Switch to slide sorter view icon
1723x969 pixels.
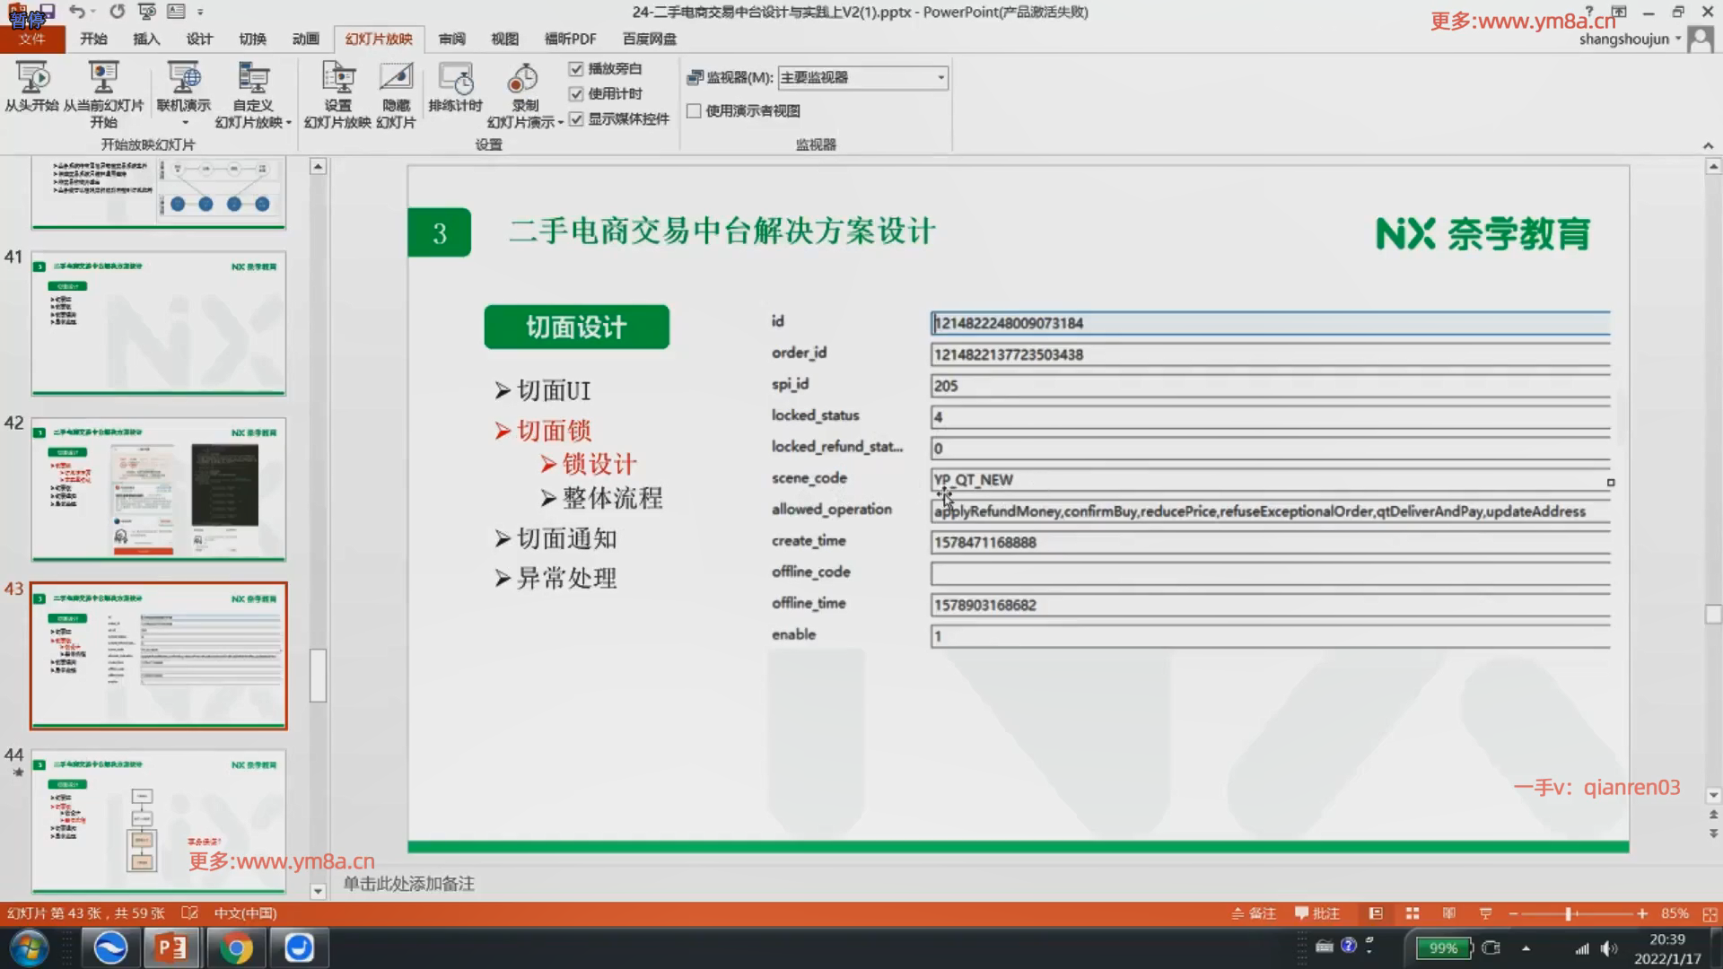1413,913
